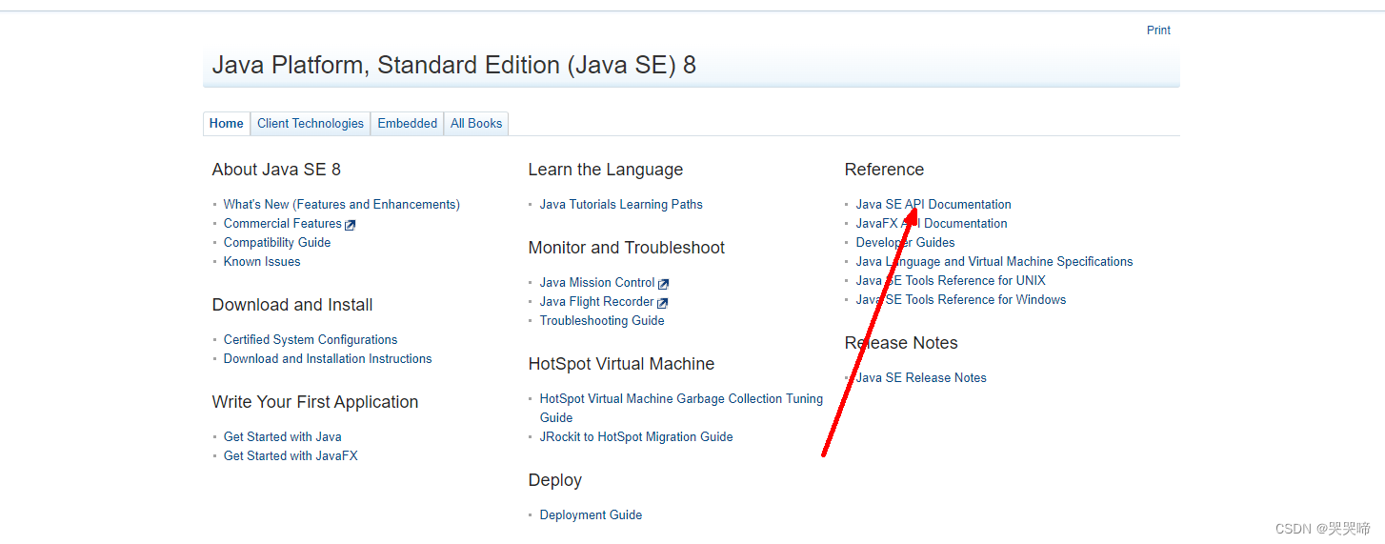Image resolution: width=1385 pixels, height=544 pixels.
Task: View the Known Issues page
Action: pyautogui.click(x=262, y=262)
